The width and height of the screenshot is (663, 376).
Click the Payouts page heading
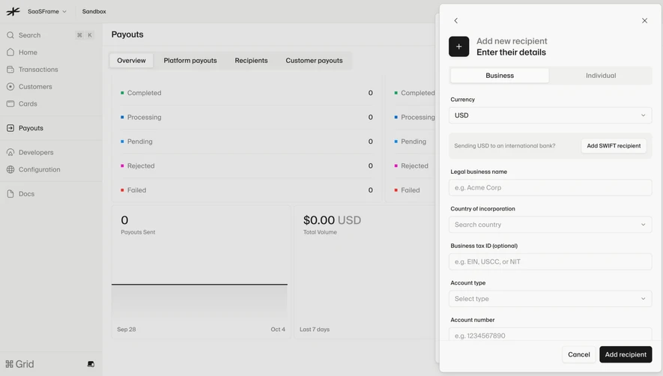(x=127, y=34)
